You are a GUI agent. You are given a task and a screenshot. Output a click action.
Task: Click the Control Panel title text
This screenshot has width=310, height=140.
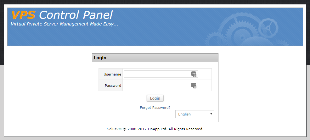click(76, 15)
